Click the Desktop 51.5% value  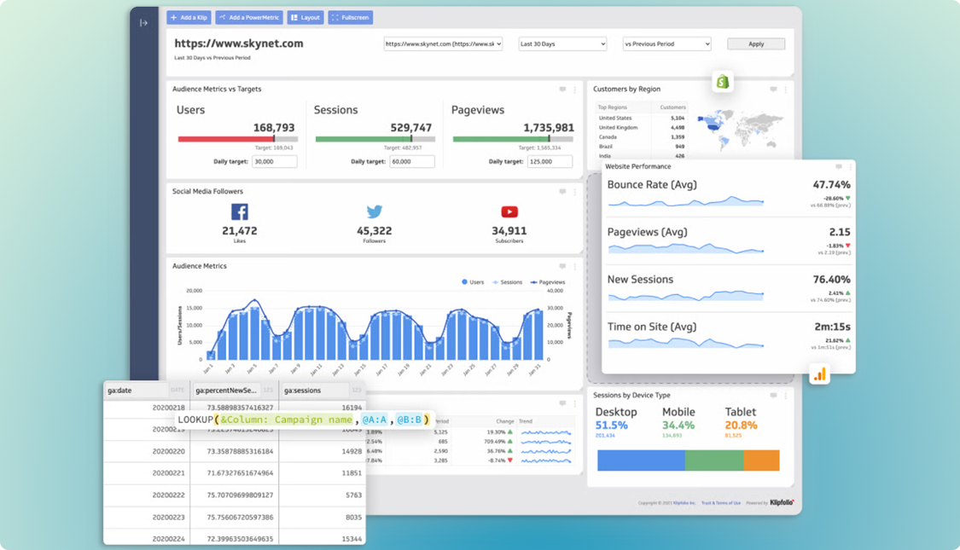coord(612,426)
